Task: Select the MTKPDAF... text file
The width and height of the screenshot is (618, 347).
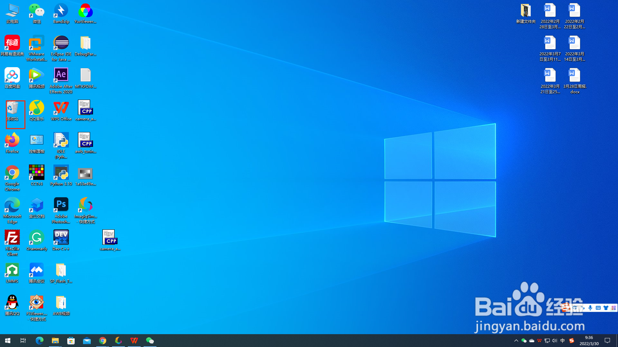Action: tap(86, 78)
